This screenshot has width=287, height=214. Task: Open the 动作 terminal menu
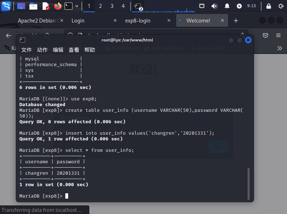tap(42, 50)
